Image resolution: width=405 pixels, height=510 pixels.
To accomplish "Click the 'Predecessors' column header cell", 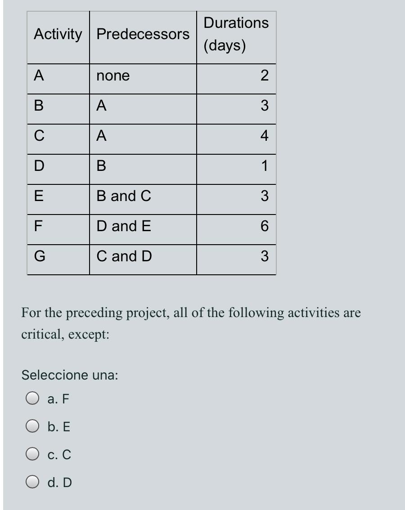I will coord(143,33).
